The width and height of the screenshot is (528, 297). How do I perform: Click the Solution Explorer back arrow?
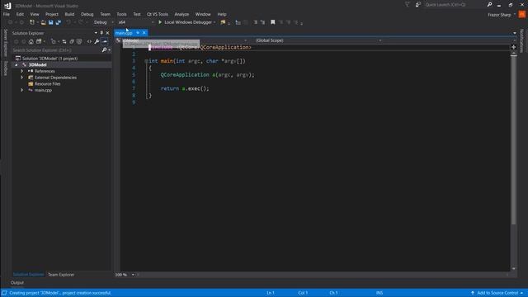16,41
